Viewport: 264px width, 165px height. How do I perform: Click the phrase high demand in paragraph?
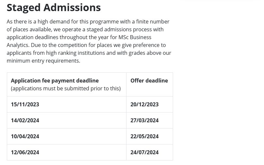(x=53, y=22)
